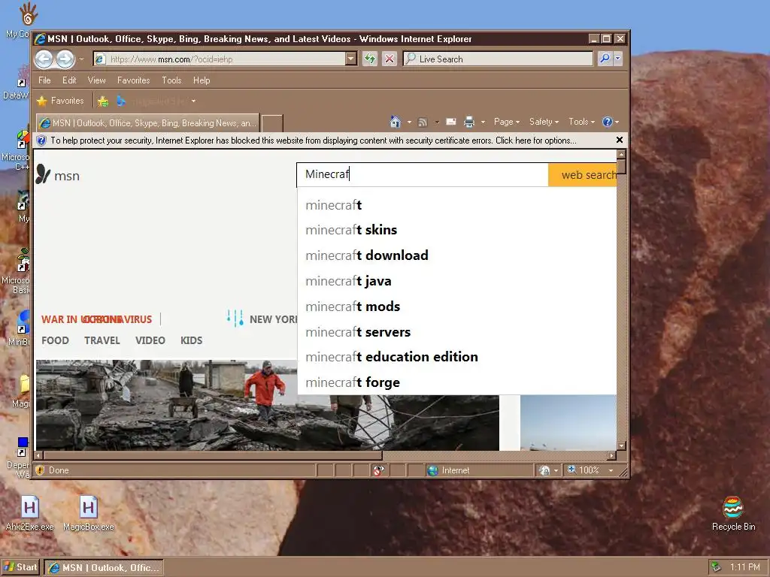The width and height of the screenshot is (770, 577).
Task: Click the browser Forward arrow button
Action: tap(65, 59)
